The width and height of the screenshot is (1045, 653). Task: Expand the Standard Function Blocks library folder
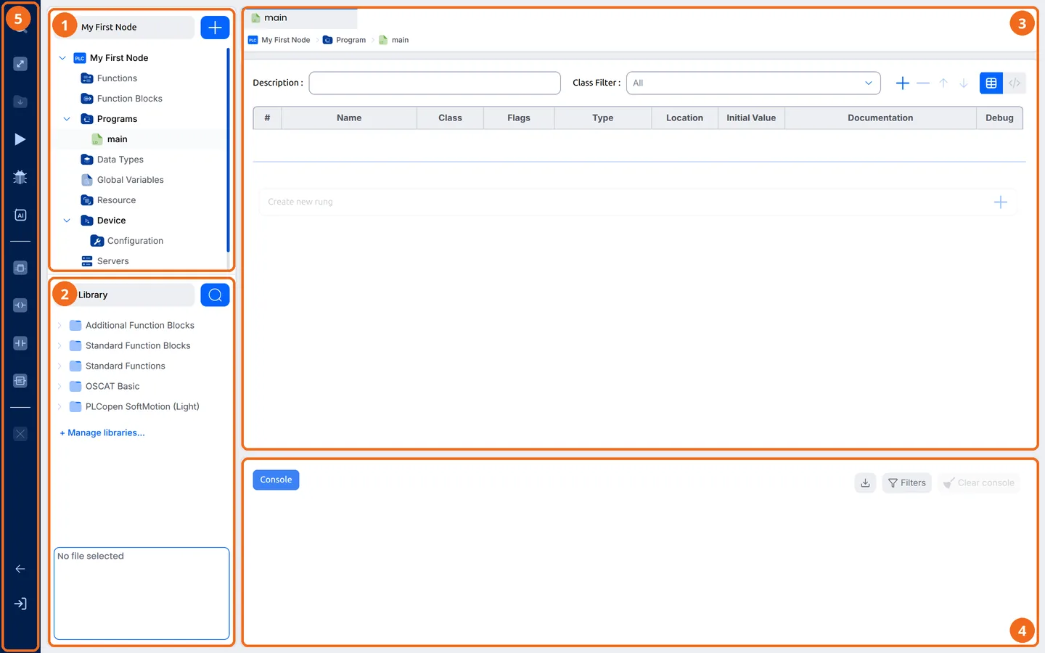[60, 346]
